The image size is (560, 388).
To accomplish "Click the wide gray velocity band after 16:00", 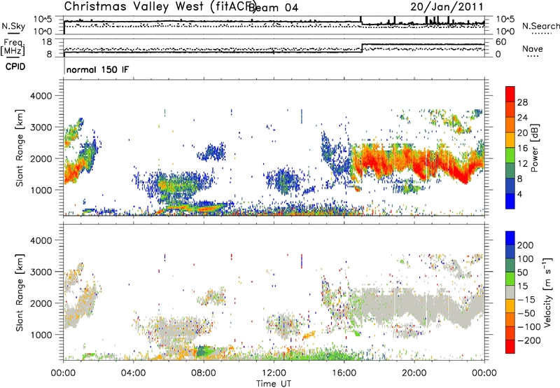I will pos(417,307).
